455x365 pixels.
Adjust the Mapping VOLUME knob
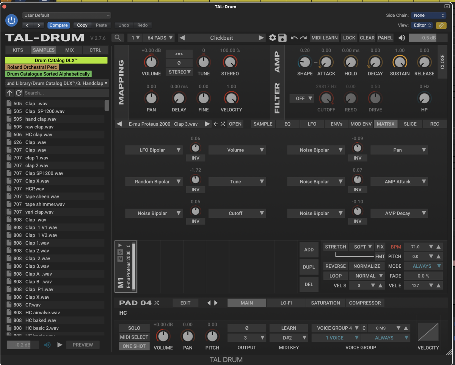pos(151,62)
